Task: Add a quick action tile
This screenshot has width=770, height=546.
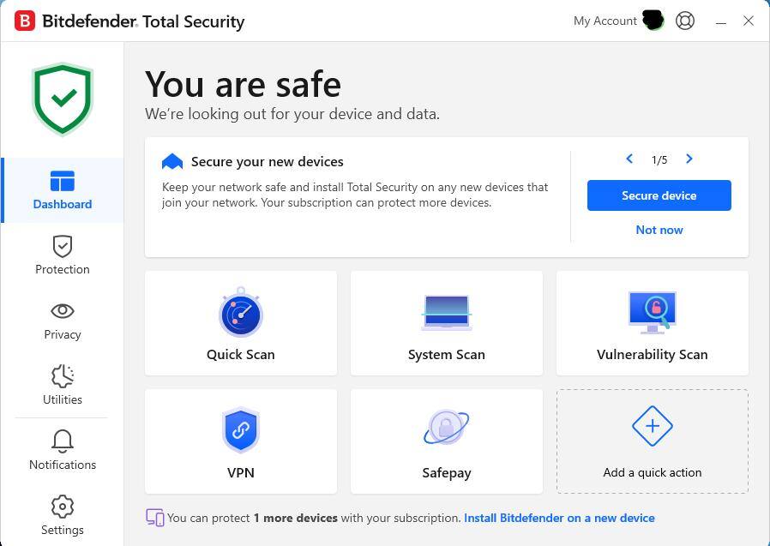Action: (652, 441)
